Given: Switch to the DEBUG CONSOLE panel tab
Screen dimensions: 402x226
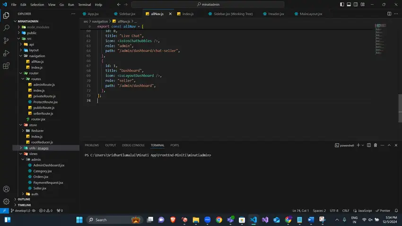Looking at the screenshot, I should click(133, 145).
